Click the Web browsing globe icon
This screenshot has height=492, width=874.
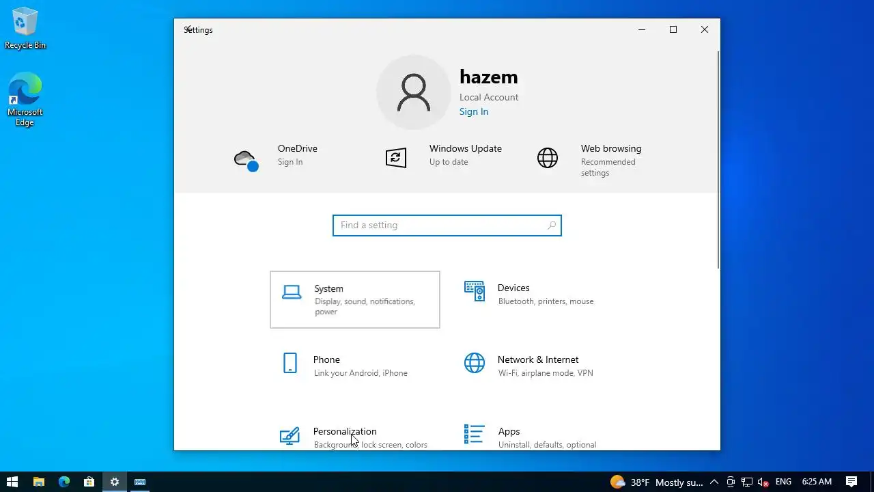point(548,158)
